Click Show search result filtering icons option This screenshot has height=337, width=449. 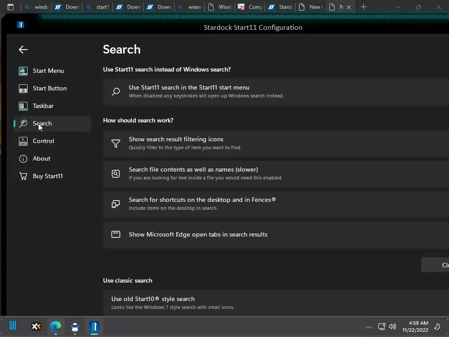click(x=276, y=143)
